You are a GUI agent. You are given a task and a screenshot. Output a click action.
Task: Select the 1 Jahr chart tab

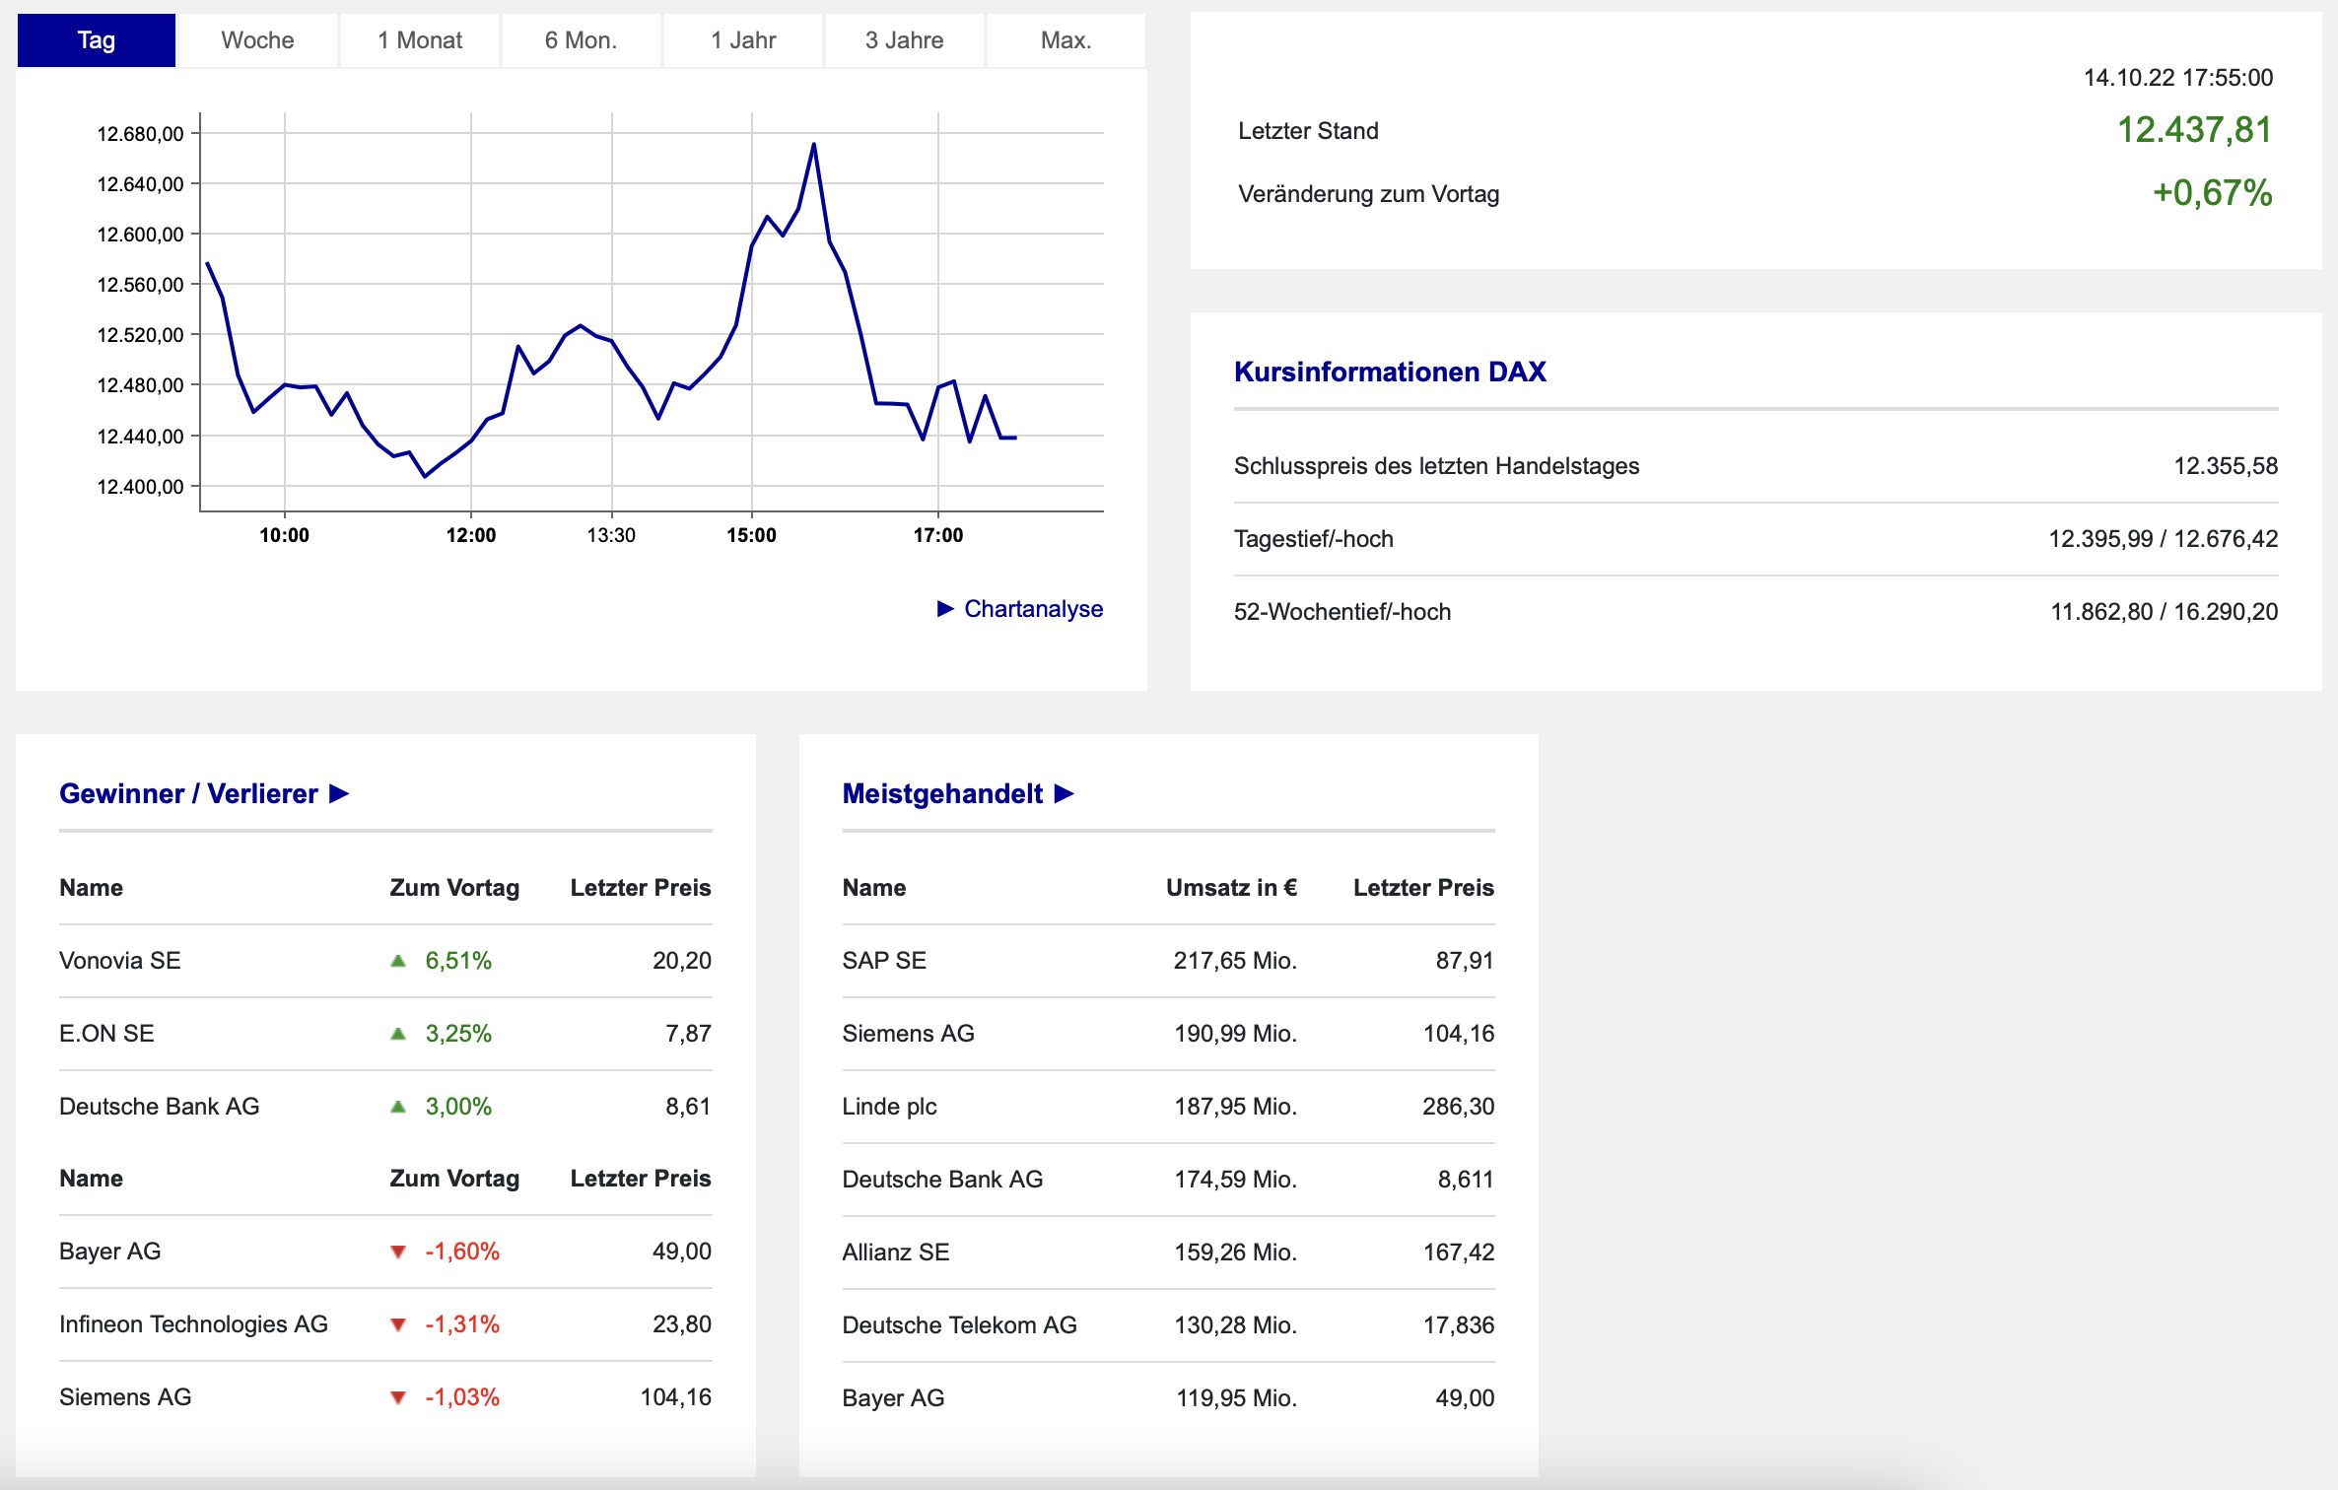pyautogui.click(x=743, y=40)
